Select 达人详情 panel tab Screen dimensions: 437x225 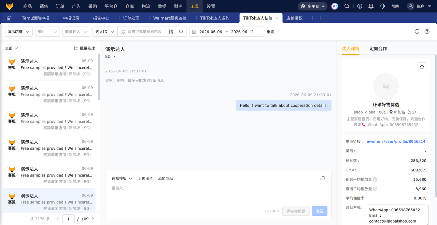(351, 48)
